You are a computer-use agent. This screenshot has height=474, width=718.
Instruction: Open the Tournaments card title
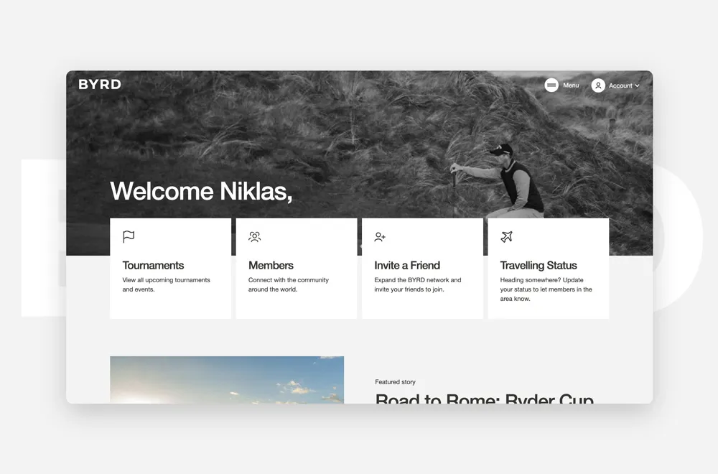pyautogui.click(x=153, y=266)
